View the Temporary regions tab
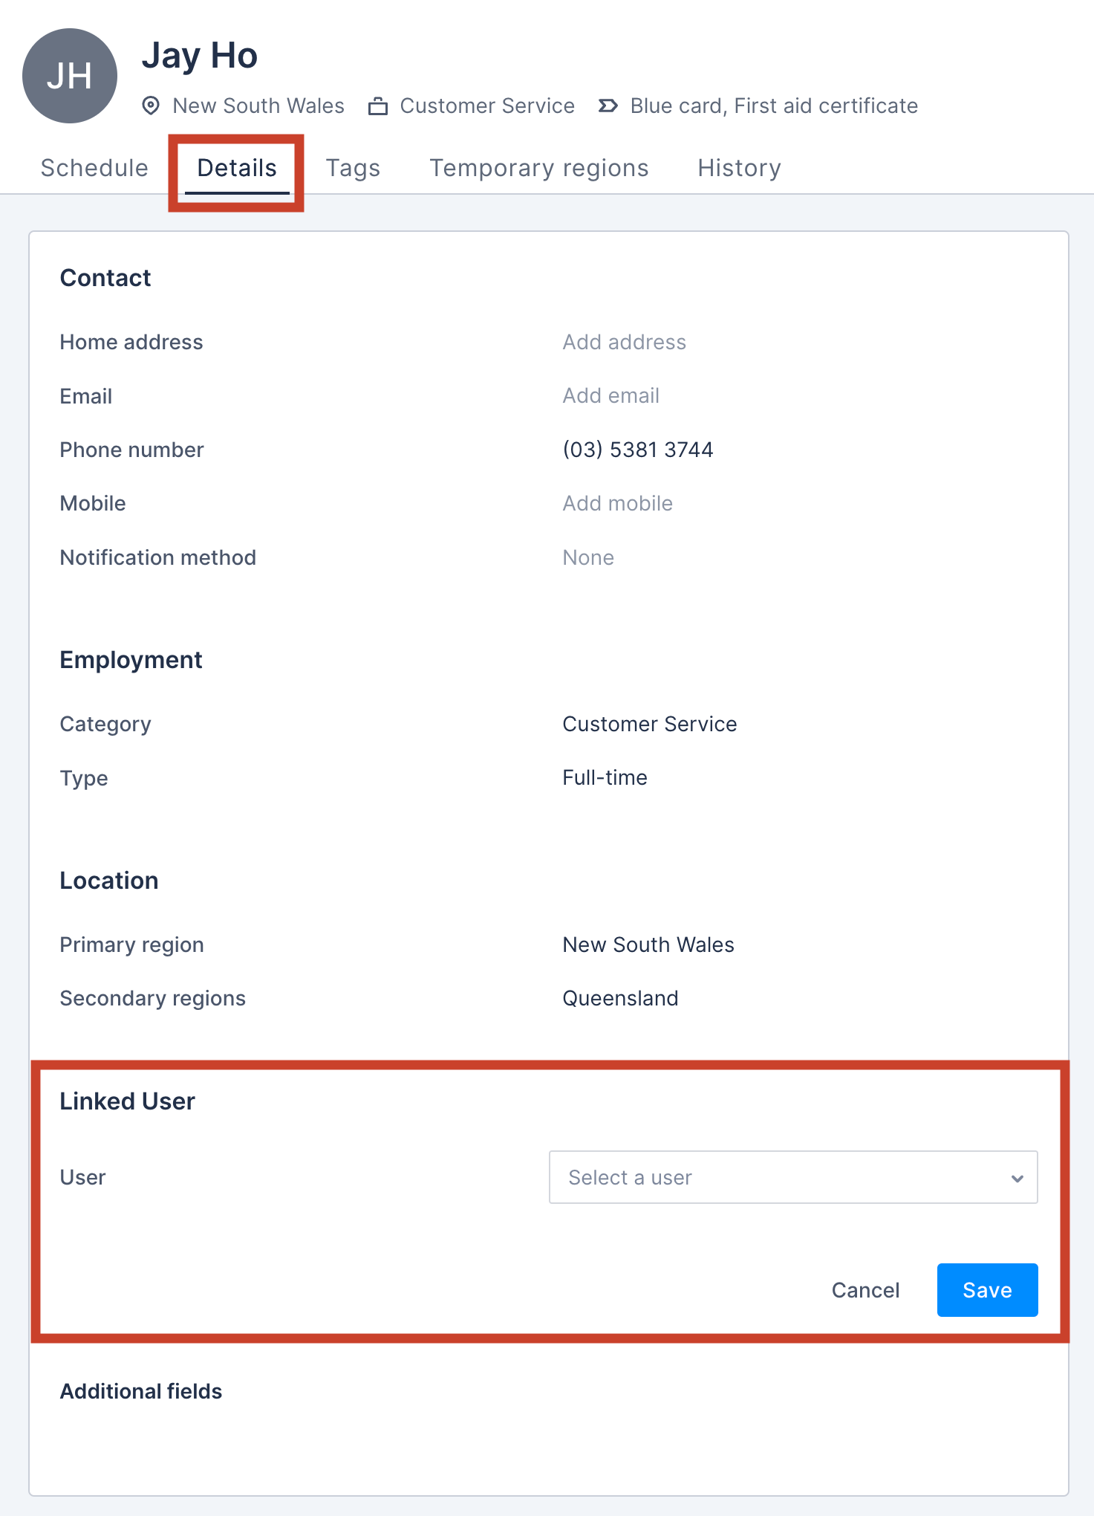Screen dimensions: 1094x1516 [539, 167]
